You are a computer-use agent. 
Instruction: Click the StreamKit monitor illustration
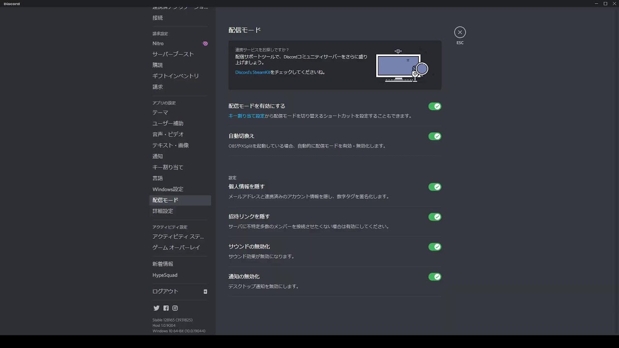coord(402,66)
